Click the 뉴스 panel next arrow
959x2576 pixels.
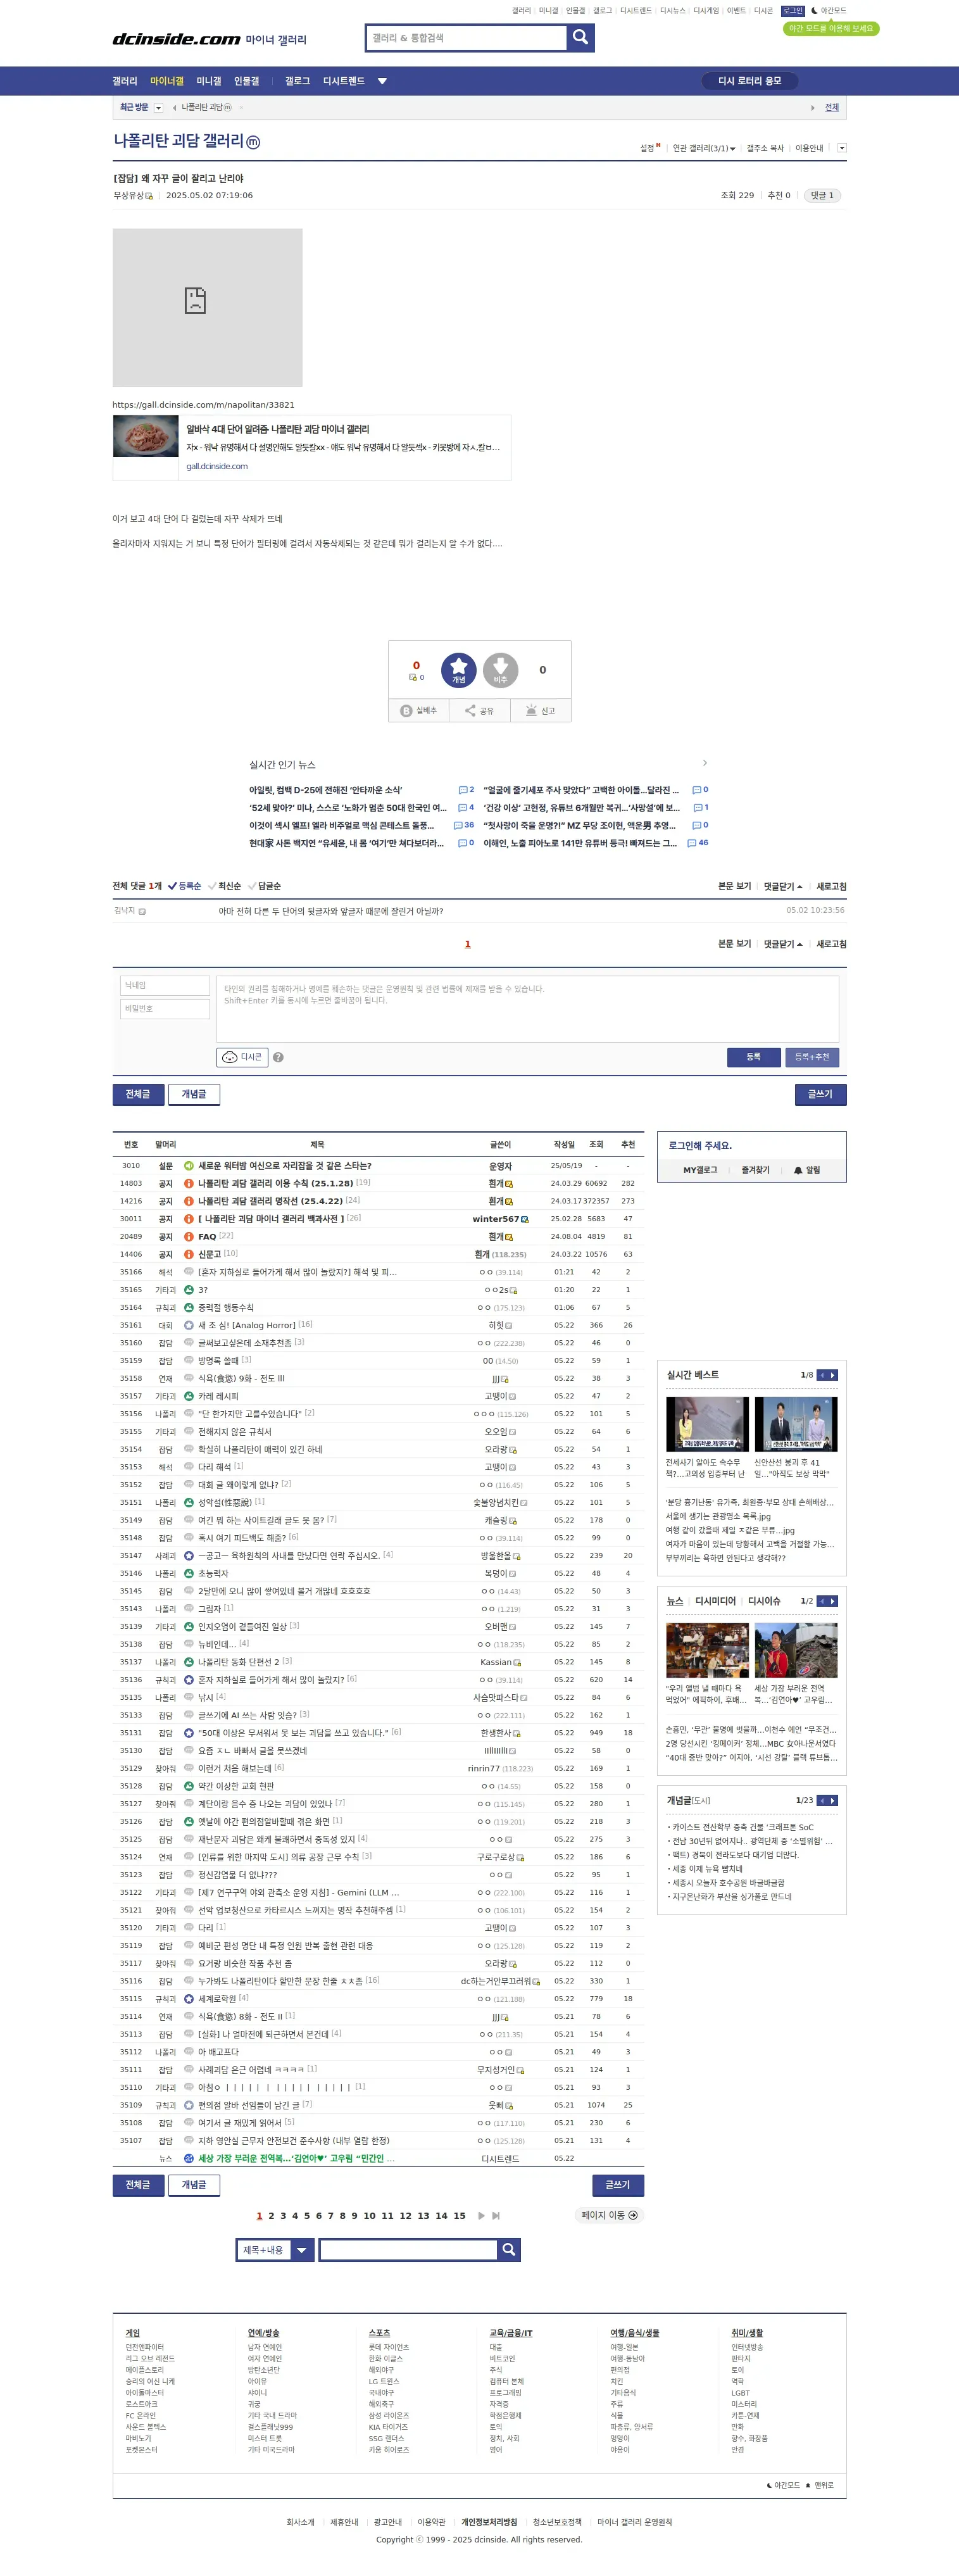pos(833,1601)
